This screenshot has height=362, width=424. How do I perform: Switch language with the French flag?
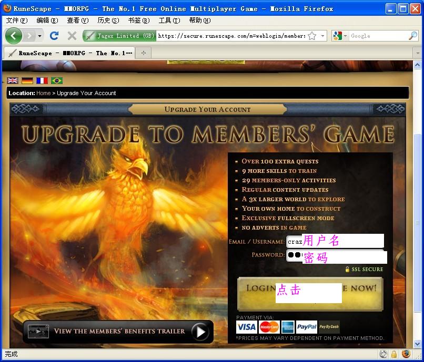point(42,80)
